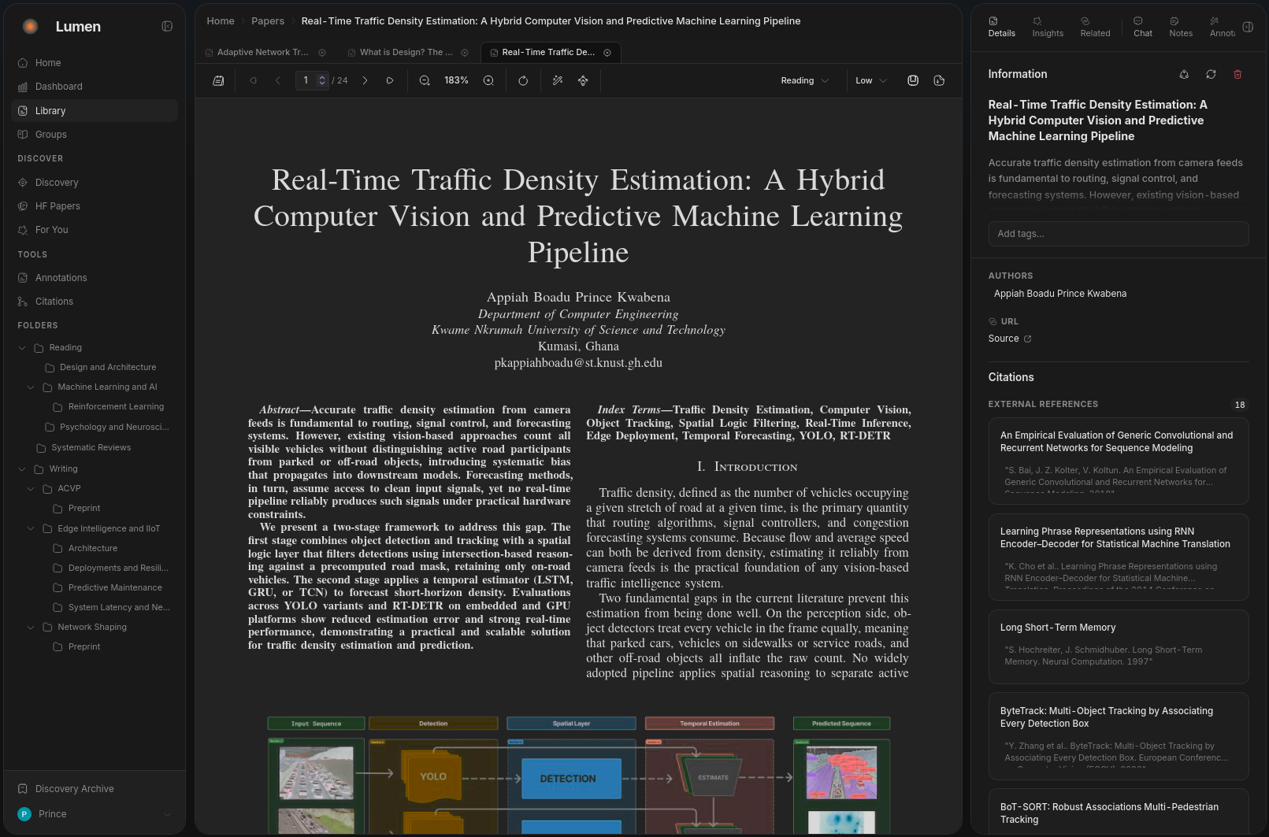Switch to the Insights tab
This screenshot has height=837, width=1269.
coord(1048,27)
